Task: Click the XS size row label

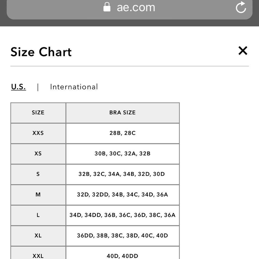Action: pyautogui.click(x=38, y=154)
